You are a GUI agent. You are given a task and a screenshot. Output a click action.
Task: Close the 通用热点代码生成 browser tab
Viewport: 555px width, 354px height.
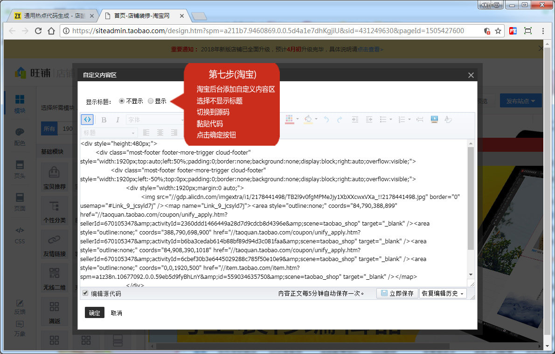point(92,16)
